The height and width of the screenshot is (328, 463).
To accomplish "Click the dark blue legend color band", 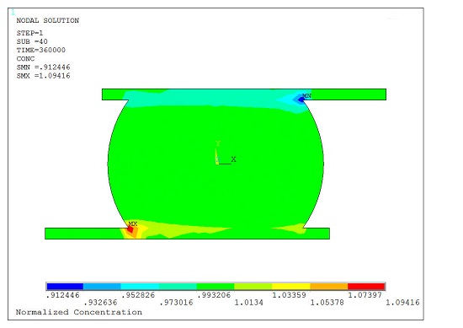I will tap(65, 287).
